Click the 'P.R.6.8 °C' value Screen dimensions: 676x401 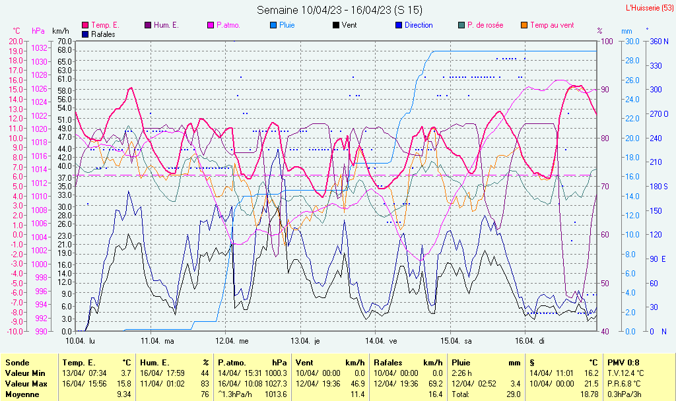pyautogui.click(x=625, y=384)
